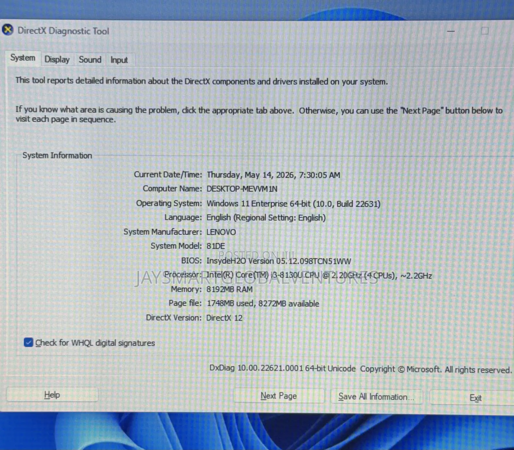Click the System Manufacturer label
The height and width of the screenshot is (450, 514).
163,231
